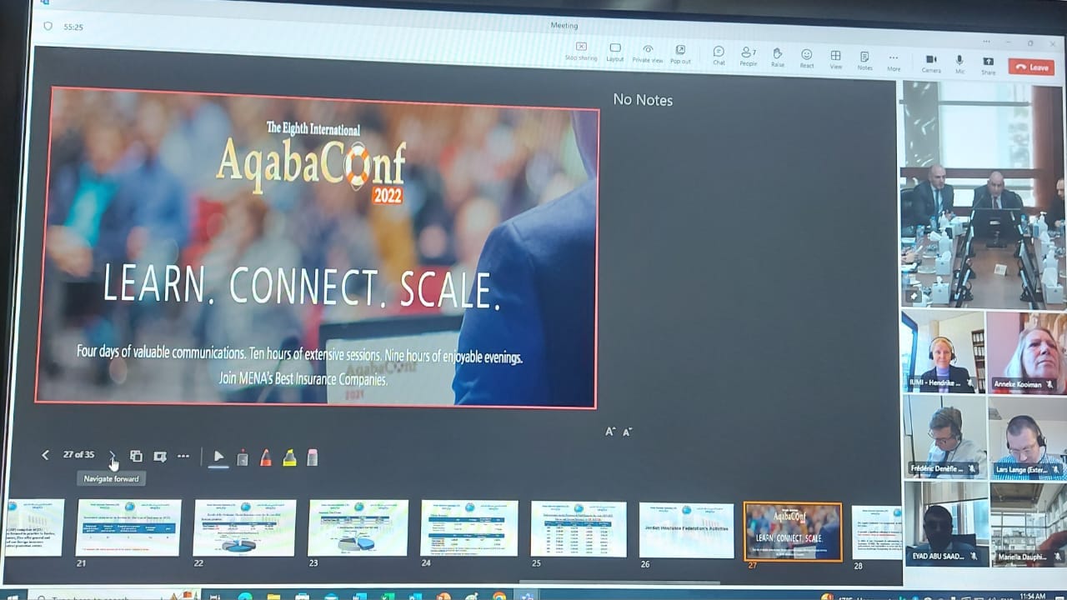Select Lars Lange's video tile
Image resolution: width=1067 pixels, height=600 pixels.
point(1028,438)
